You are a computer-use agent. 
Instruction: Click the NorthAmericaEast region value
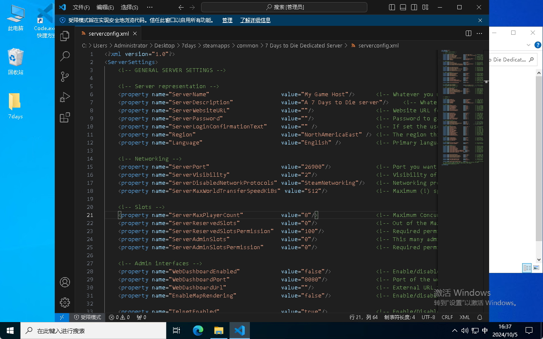332,134
